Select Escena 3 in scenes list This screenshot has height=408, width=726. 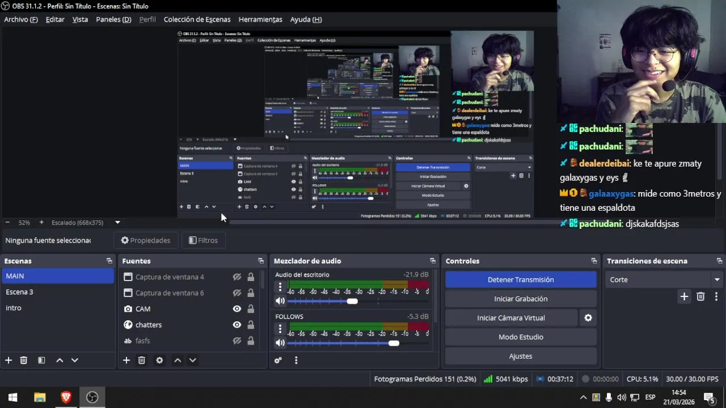[57, 292]
